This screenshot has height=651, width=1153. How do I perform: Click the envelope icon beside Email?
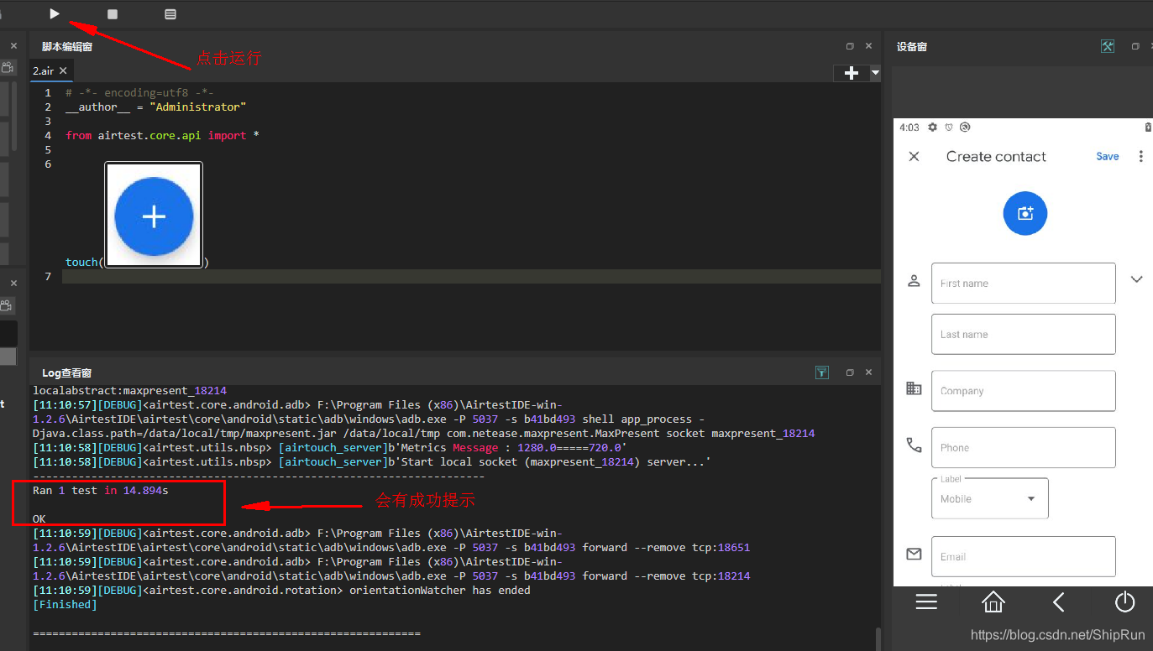(x=915, y=555)
